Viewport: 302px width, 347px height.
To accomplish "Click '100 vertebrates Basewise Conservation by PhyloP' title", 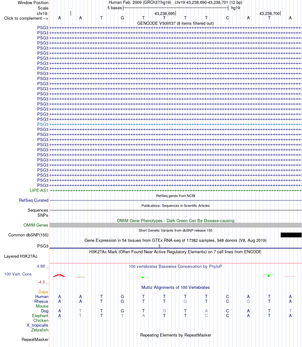I will click(x=175, y=266).
